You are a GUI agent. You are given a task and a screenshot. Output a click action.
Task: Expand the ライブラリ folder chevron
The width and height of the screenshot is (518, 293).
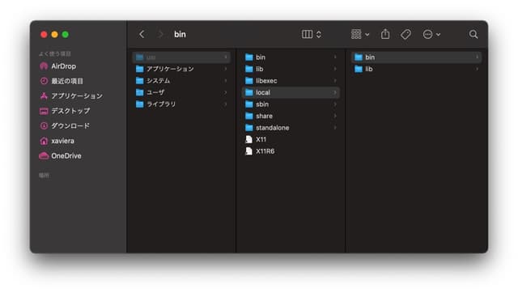tap(226, 104)
